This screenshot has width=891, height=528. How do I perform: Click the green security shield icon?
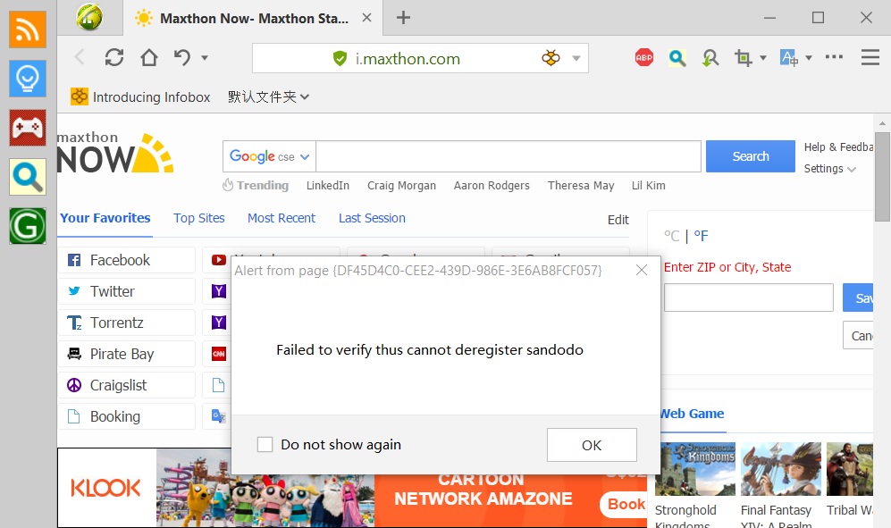340,59
